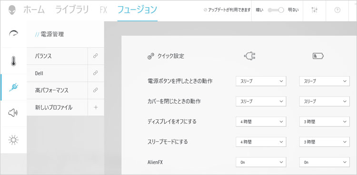This screenshot has height=175, width=357.
Task: Open plugged-in 電源ボタンを押したときの動作 dropdown
Action: (x=261, y=81)
